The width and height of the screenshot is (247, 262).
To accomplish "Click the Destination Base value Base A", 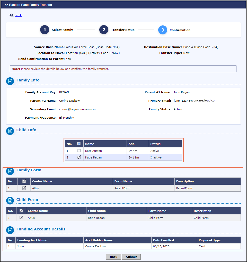I will (x=201, y=47).
